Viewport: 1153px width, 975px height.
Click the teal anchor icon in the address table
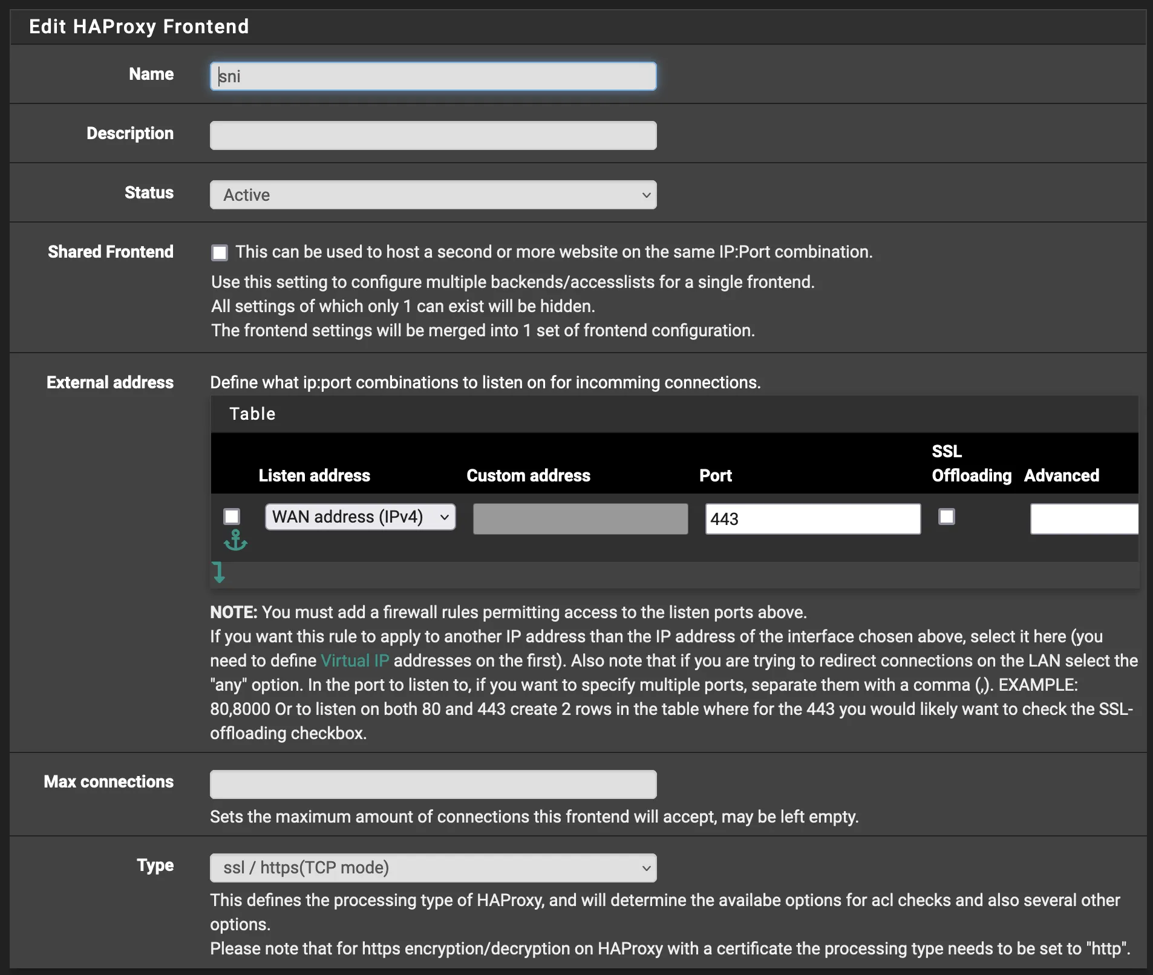click(235, 540)
